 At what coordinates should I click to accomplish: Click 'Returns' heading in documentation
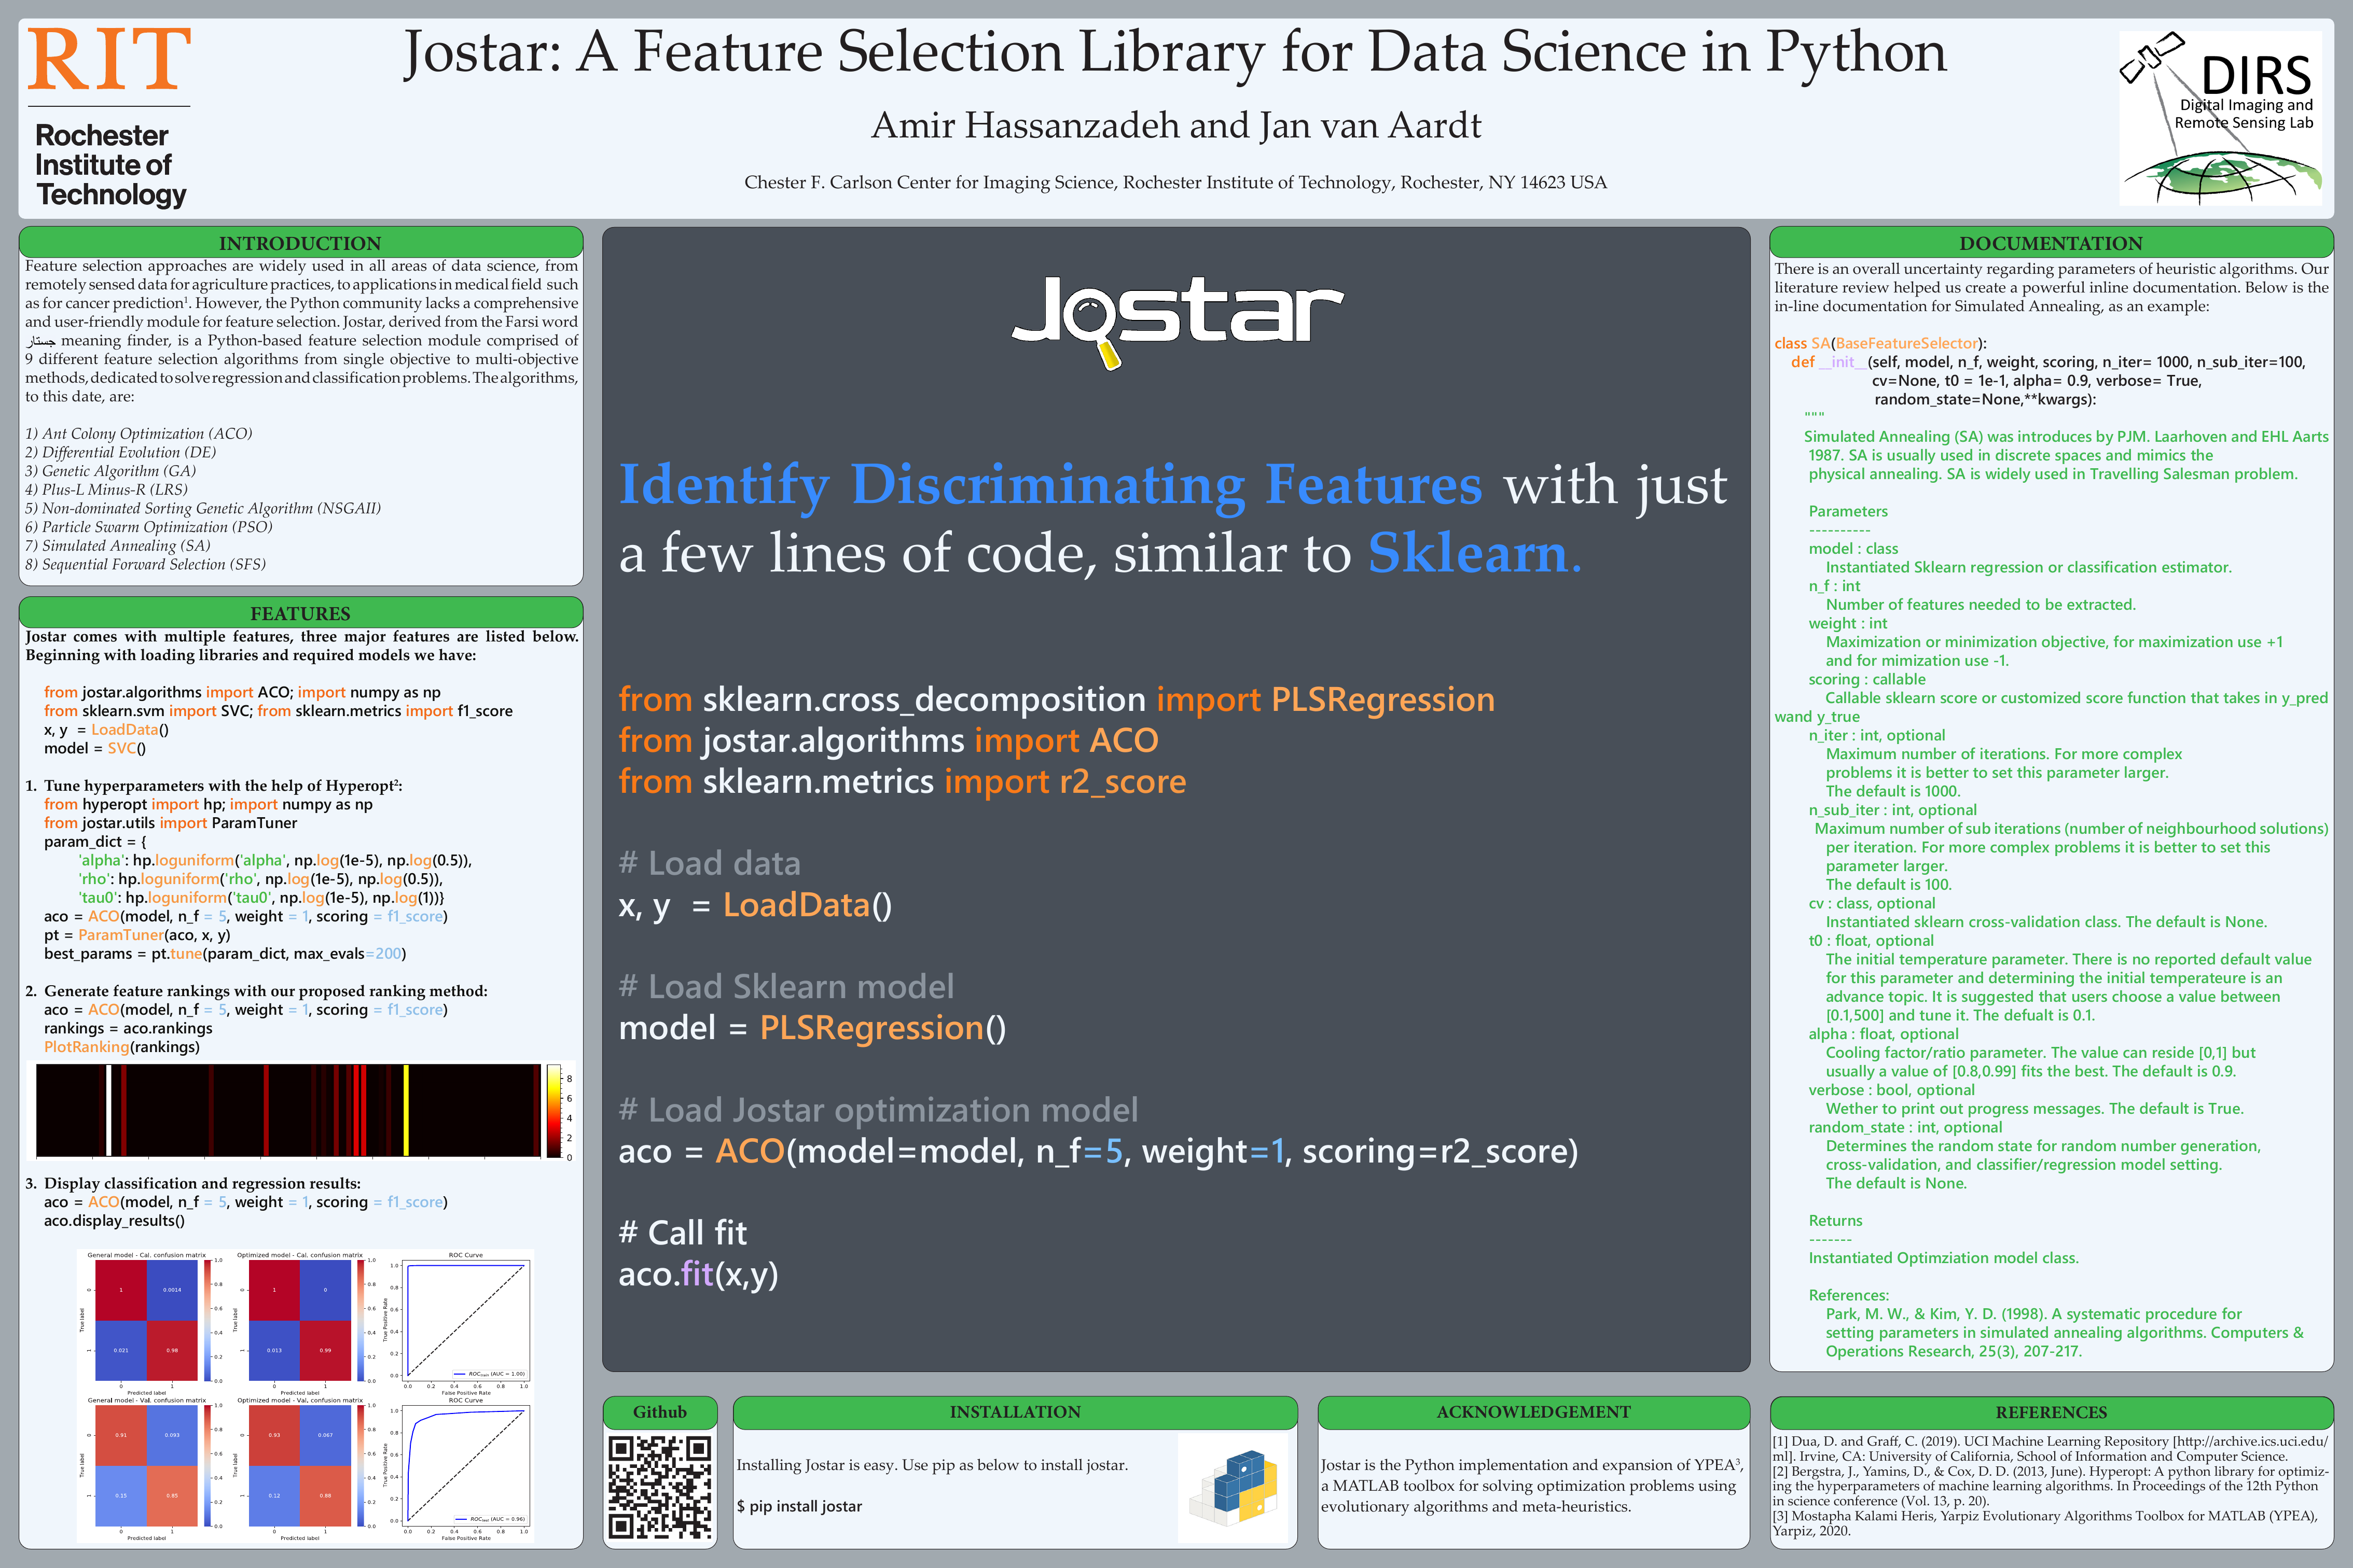(x=1835, y=1221)
